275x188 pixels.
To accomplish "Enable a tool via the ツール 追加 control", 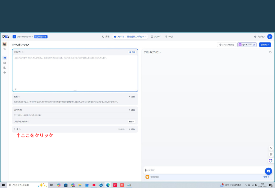I will pyautogui.click(x=132, y=129).
